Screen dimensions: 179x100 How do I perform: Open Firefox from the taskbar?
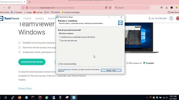(20, 97)
